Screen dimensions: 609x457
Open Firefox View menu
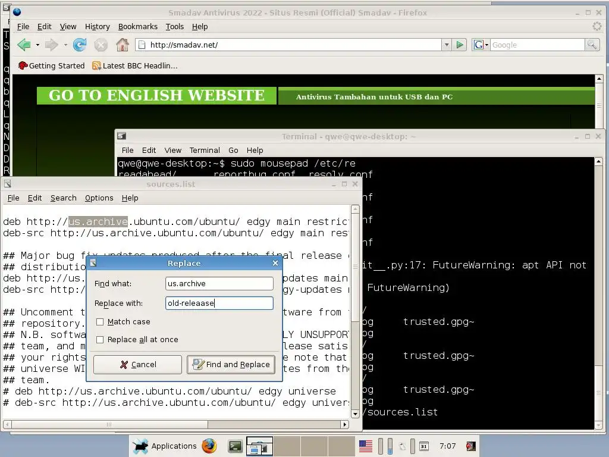[x=68, y=26]
